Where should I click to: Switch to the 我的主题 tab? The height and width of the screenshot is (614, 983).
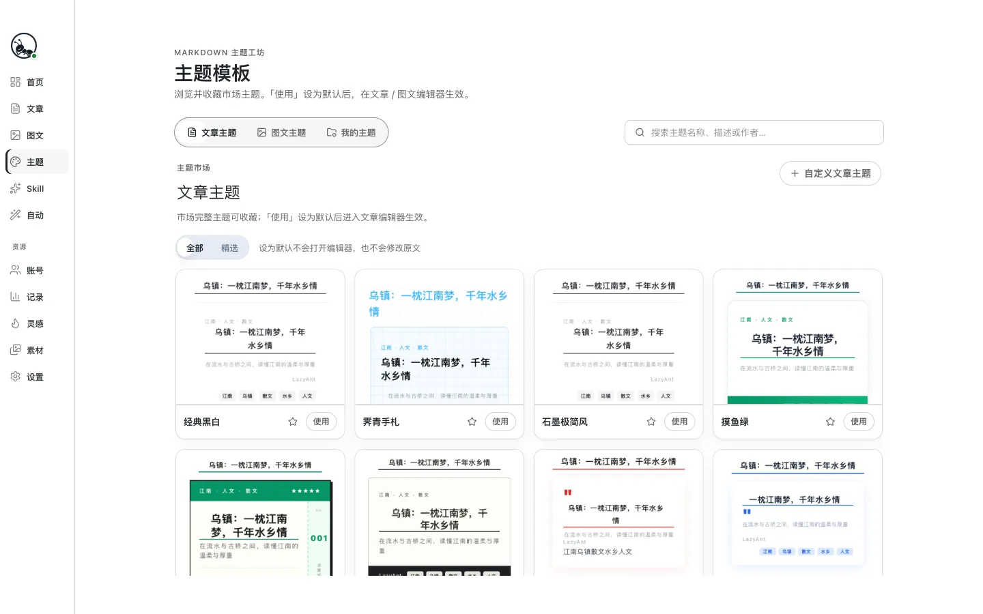click(x=351, y=132)
